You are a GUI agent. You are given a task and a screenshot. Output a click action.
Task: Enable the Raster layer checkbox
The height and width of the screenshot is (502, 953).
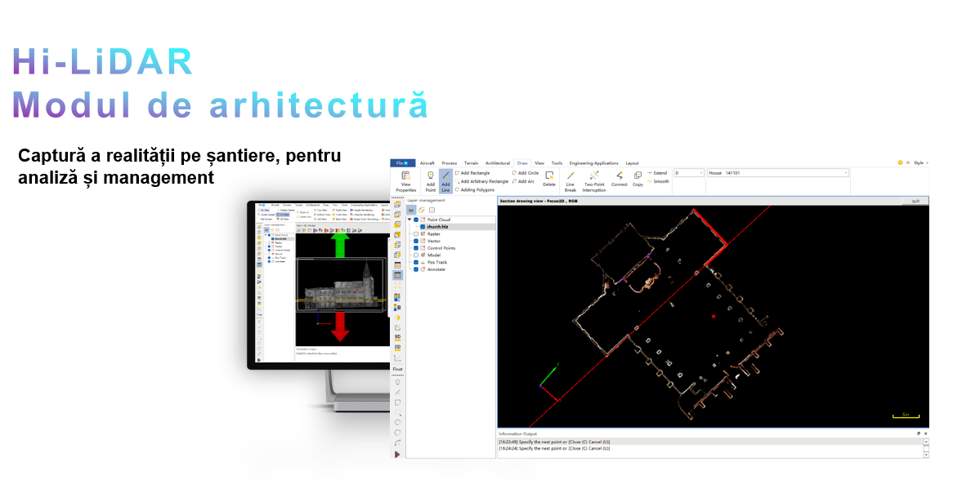(416, 234)
